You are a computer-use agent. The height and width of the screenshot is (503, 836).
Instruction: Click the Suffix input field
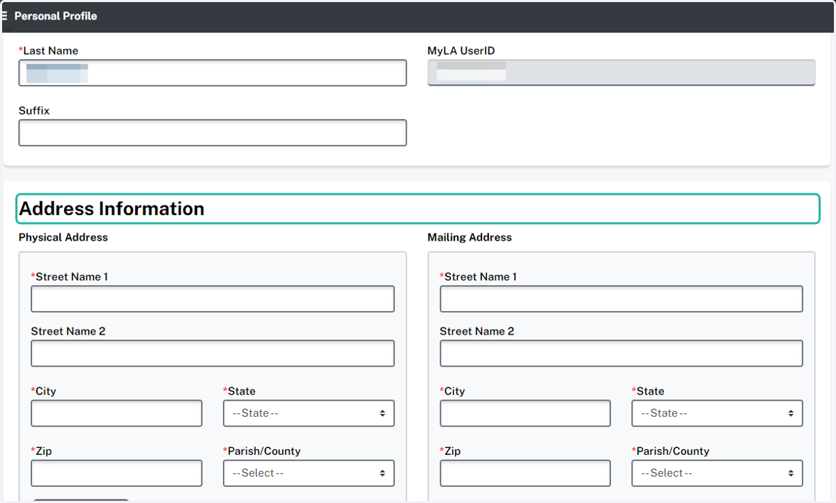point(212,133)
